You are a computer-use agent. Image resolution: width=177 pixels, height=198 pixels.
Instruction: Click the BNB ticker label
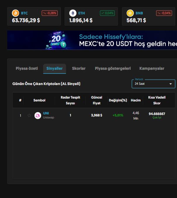tap(139, 13)
